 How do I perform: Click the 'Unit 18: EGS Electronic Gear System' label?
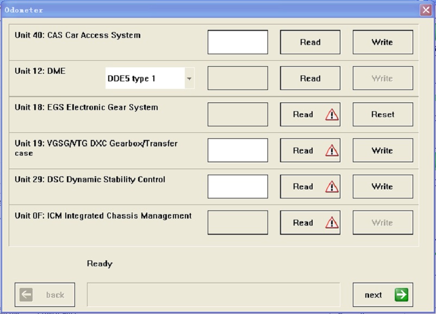86,107
